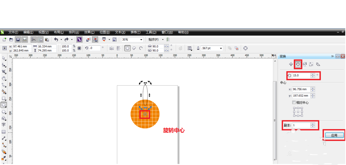The width and height of the screenshot is (346, 165).
Task: Open the 排列(A) menu
Action: [x=74, y=32]
